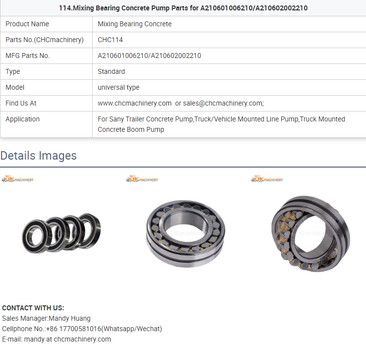Open the upright spherical roller bearing image
Screen dimensions: 366x348
pos(310,233)
